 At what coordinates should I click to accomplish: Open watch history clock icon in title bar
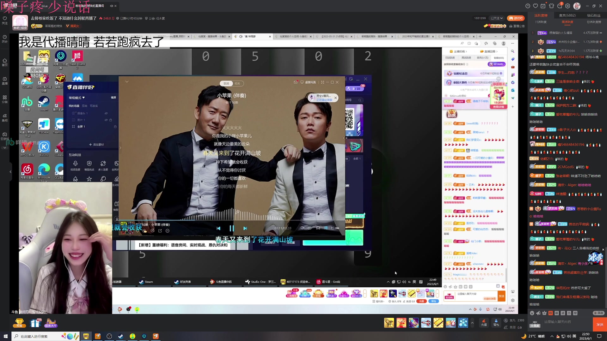[528, 6]
